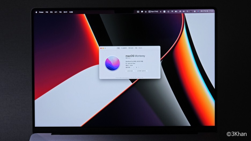This screenshot has height=141, width=251.
Task: Open the 이동 (Go) menu
Action: click(60, 12)
